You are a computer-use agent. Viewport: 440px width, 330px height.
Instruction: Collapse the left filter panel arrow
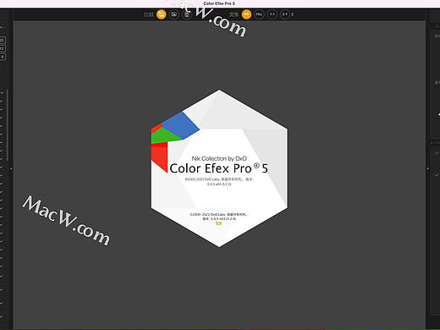(11, 168)
